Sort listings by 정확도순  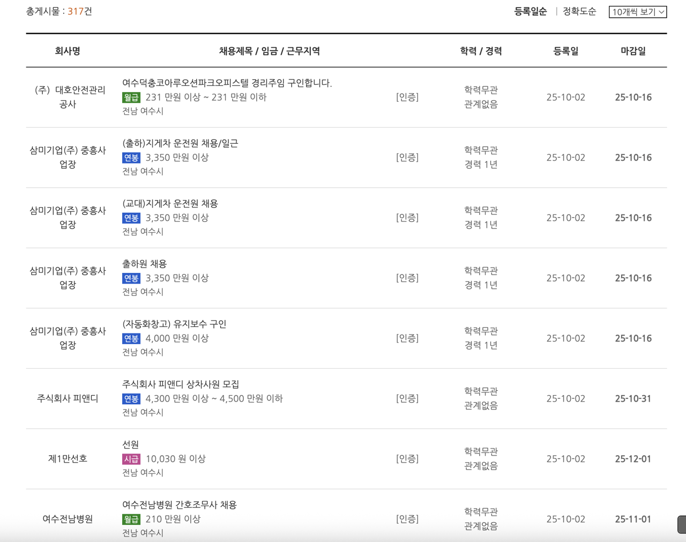coord(578,11)
